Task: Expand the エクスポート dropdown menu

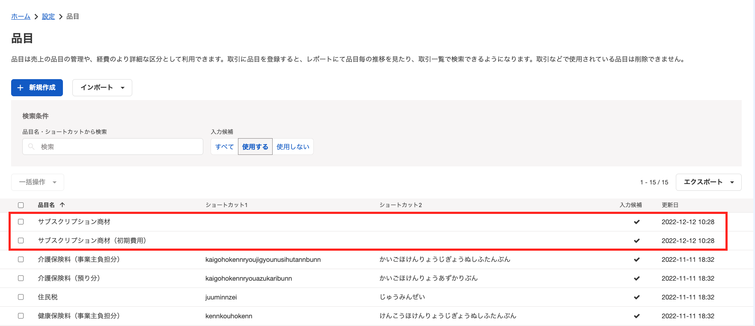Action: click(x=708, y=182)
